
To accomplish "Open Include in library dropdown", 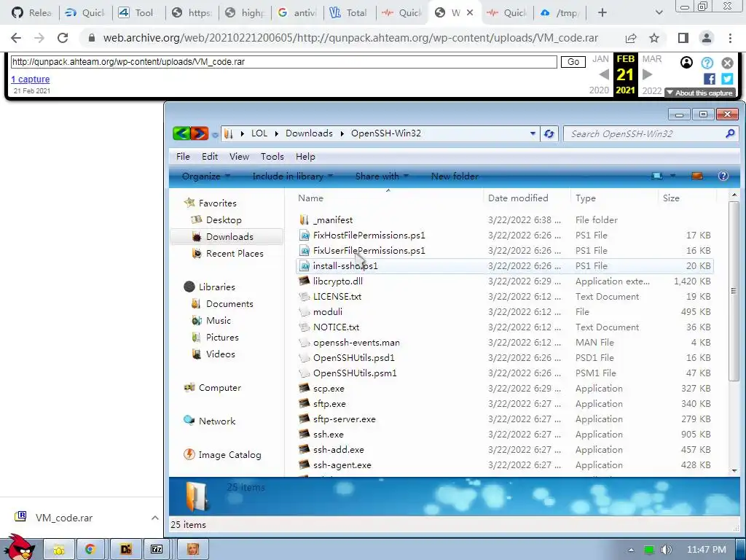I will [x=293, y=176].
